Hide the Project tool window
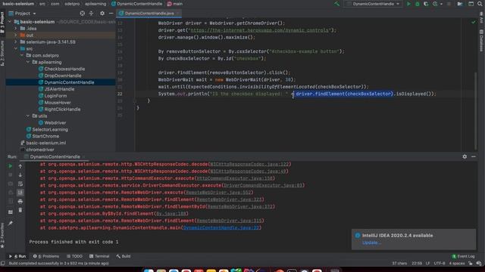Screen dimensions: 485x272 pyautogui.click(x=111, y=14)
